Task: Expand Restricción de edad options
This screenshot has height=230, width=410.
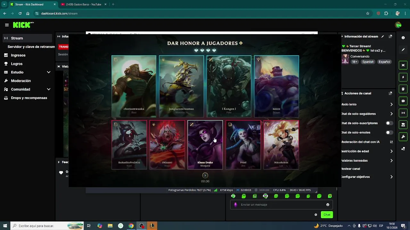Action: click(x=391, y=151)
